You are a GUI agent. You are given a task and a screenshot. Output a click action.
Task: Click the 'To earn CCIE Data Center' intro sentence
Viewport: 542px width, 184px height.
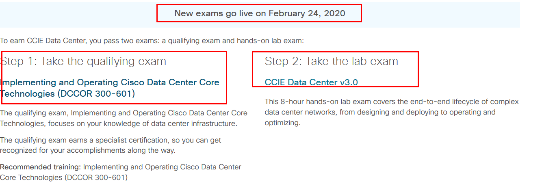point(152,41)
